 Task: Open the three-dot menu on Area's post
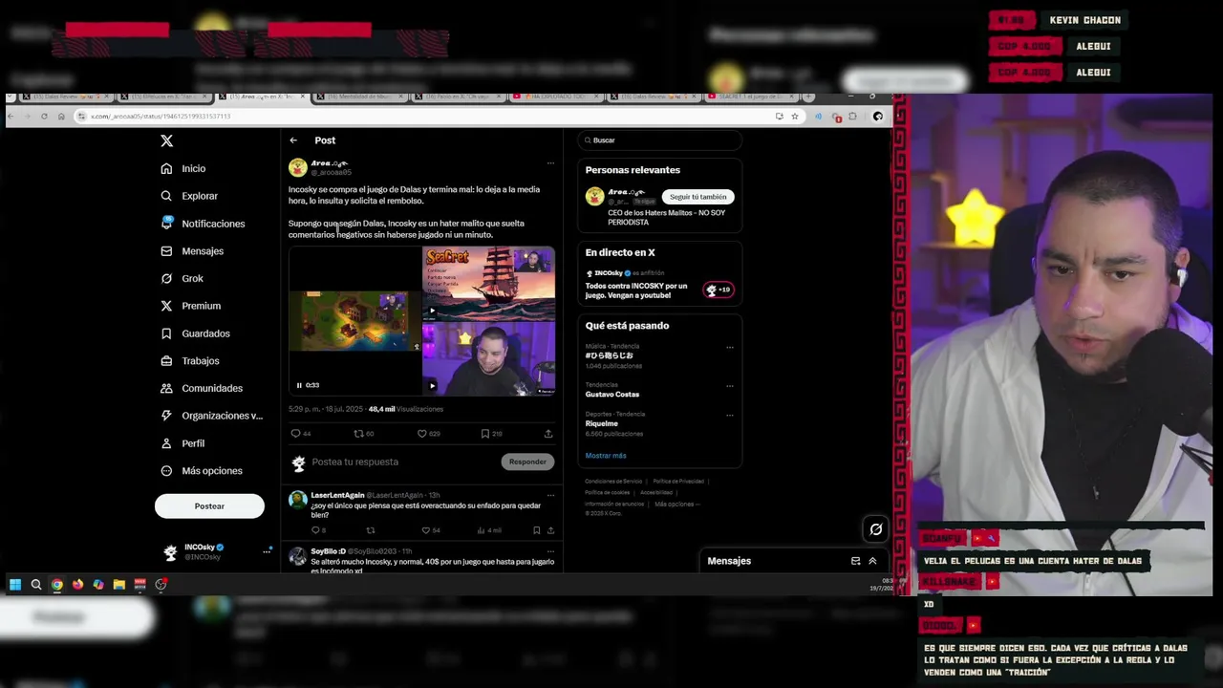550,163
